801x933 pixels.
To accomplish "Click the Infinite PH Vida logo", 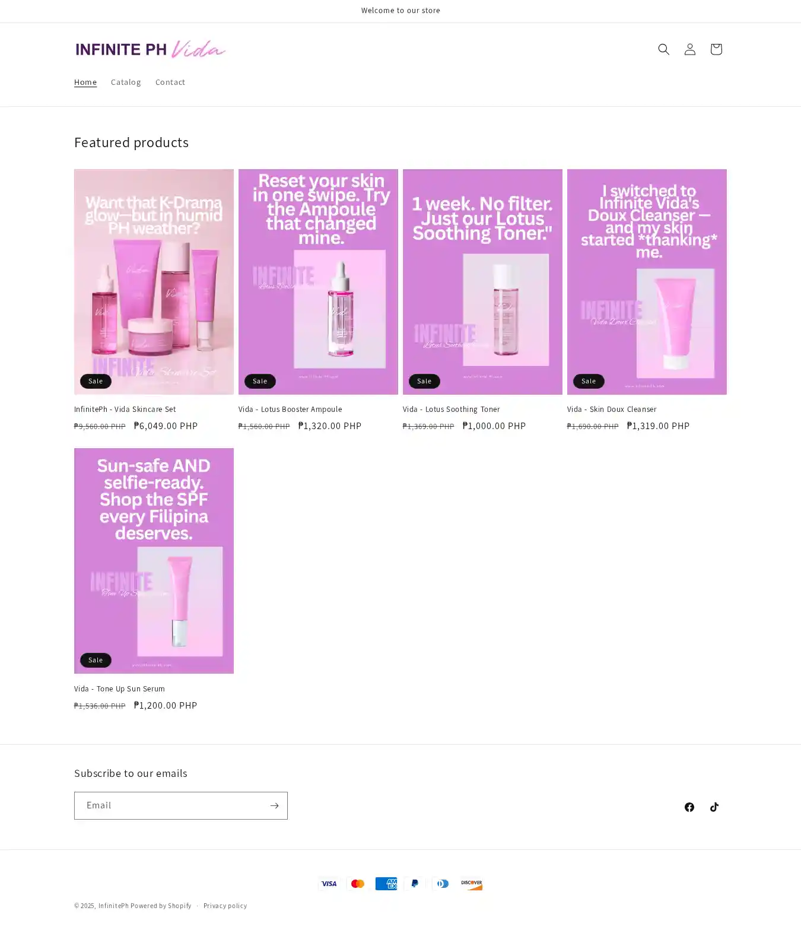I will click(x=150, y=49).
